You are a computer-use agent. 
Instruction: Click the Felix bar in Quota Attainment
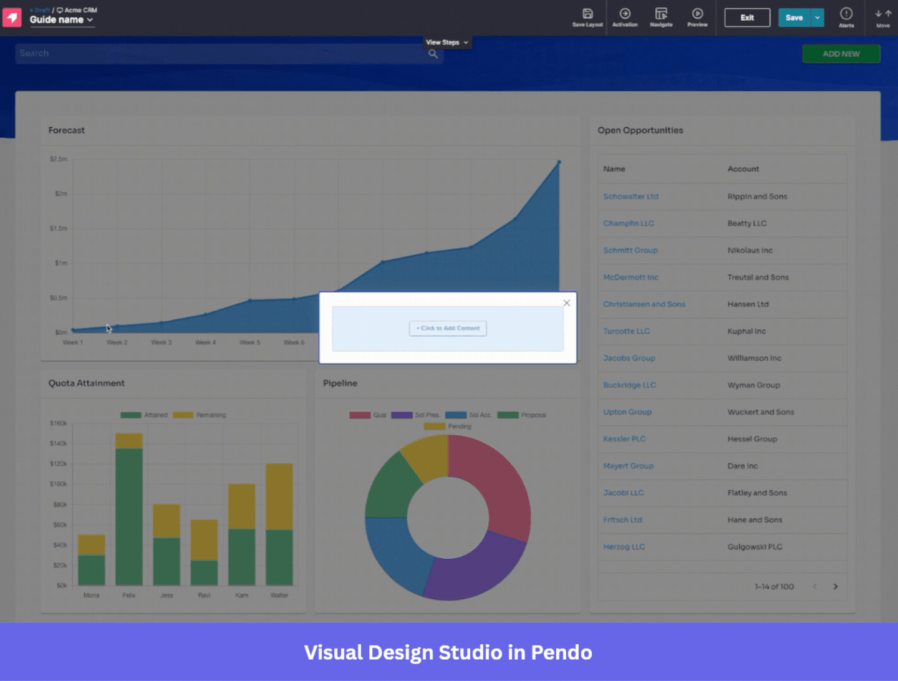pyautogui.click(x=129, y=510)
